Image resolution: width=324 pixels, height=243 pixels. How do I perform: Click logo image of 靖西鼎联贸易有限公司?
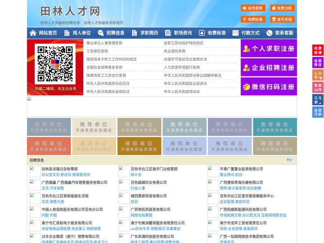[124, 198]
